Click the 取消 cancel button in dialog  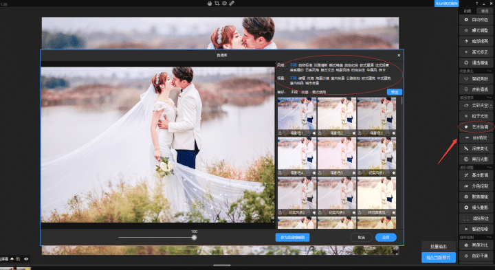click(x=362, y=237)
